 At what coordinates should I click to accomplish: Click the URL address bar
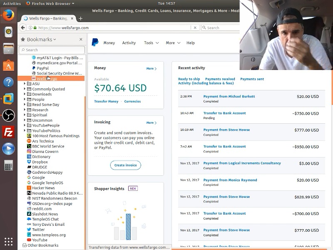(114, 27)
